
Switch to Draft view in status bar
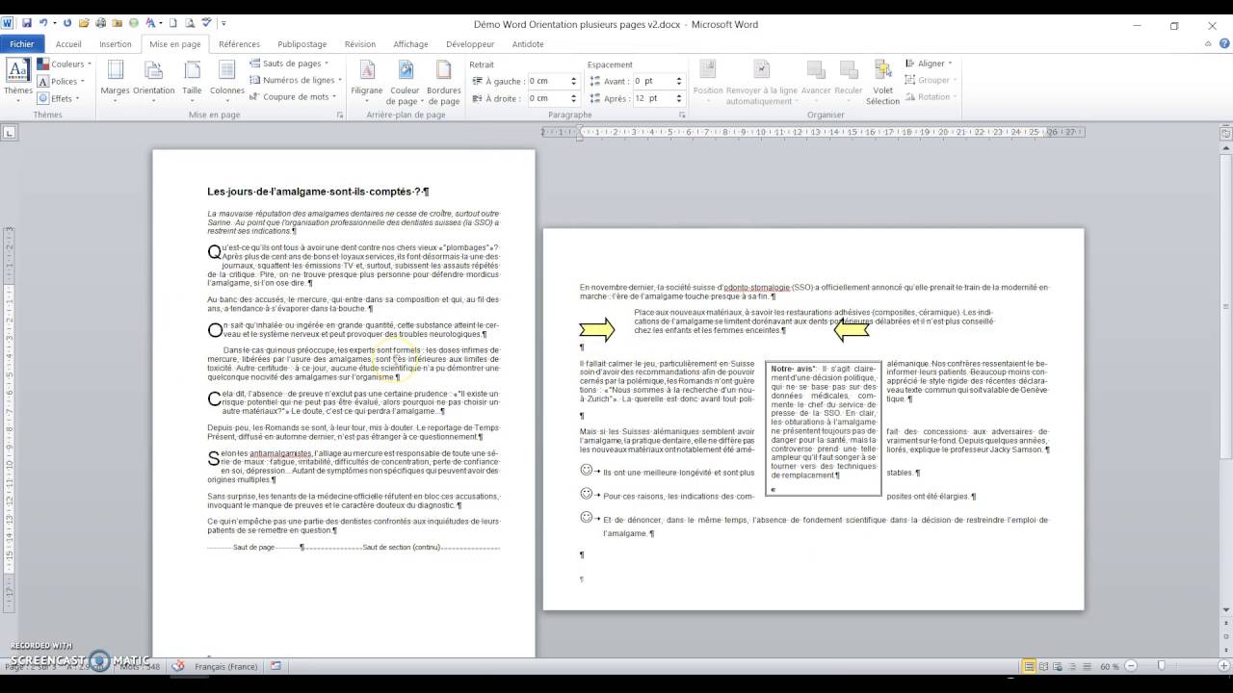pyautogui.click(x=1087, y=666)
